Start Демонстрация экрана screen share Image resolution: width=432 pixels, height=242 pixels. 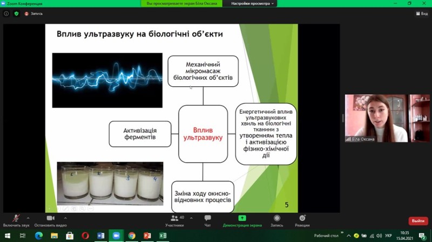tap(242, 221)
